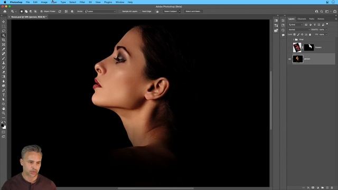Select the Blur tool

pyautogui.click(x=4, y=81)
